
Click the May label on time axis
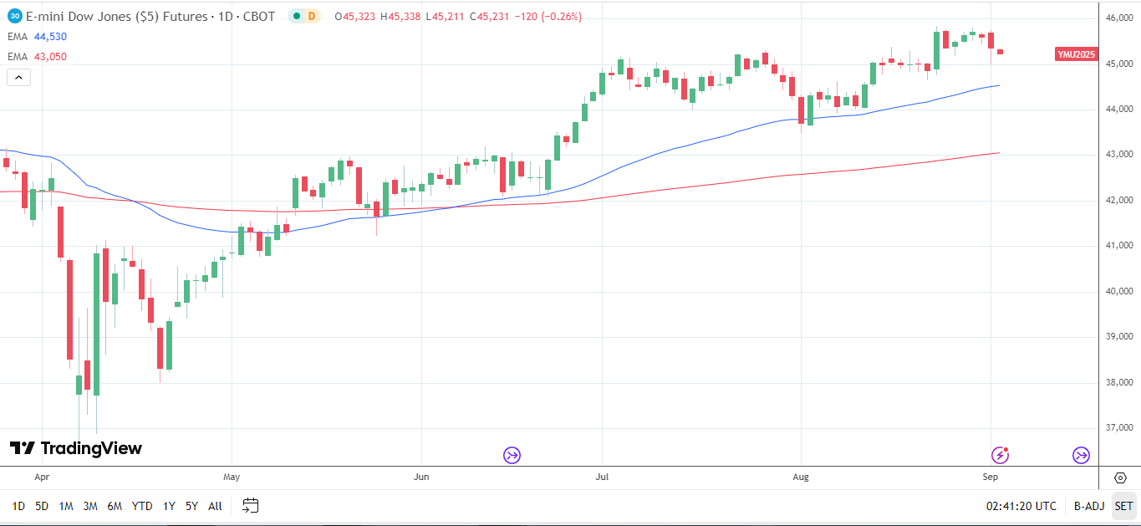tap(232, 477)
